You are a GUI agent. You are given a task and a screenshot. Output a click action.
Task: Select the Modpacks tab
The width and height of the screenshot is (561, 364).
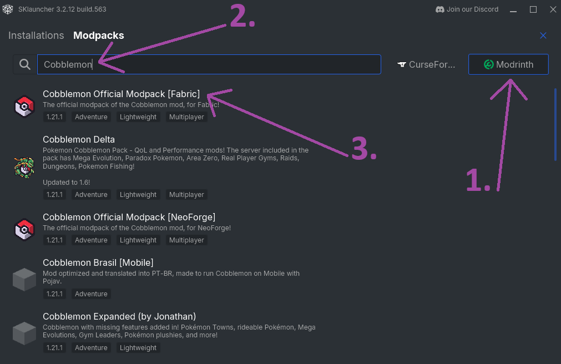click(98, 36)
